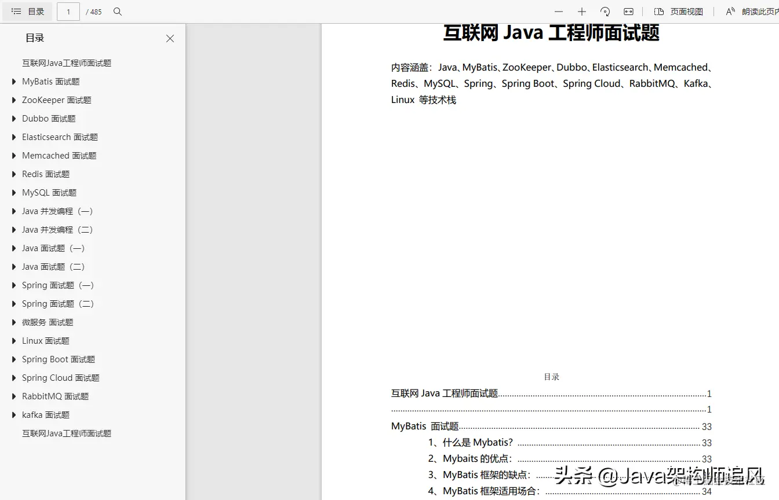Expand Spring 面试题（二）arrow
Screen dimensions: 779x500
pos(14,304)
